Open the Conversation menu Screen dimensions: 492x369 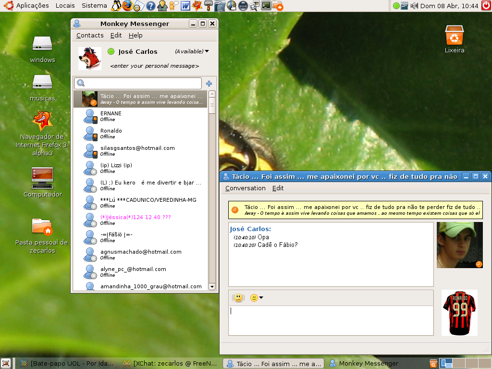(x=246, y=188)
